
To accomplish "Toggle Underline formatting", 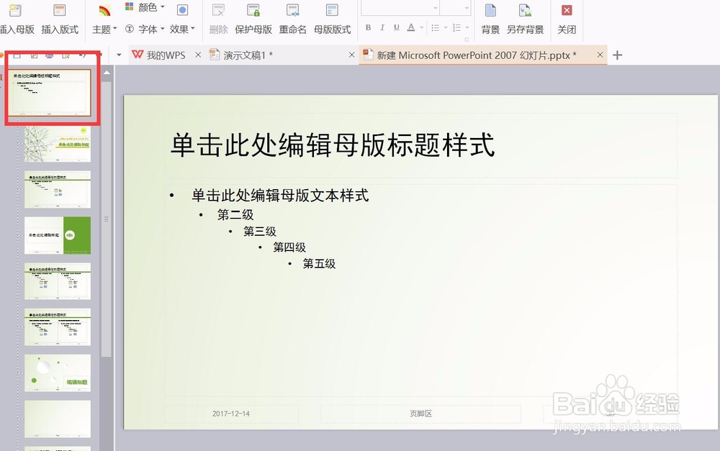I will point(396,27).
